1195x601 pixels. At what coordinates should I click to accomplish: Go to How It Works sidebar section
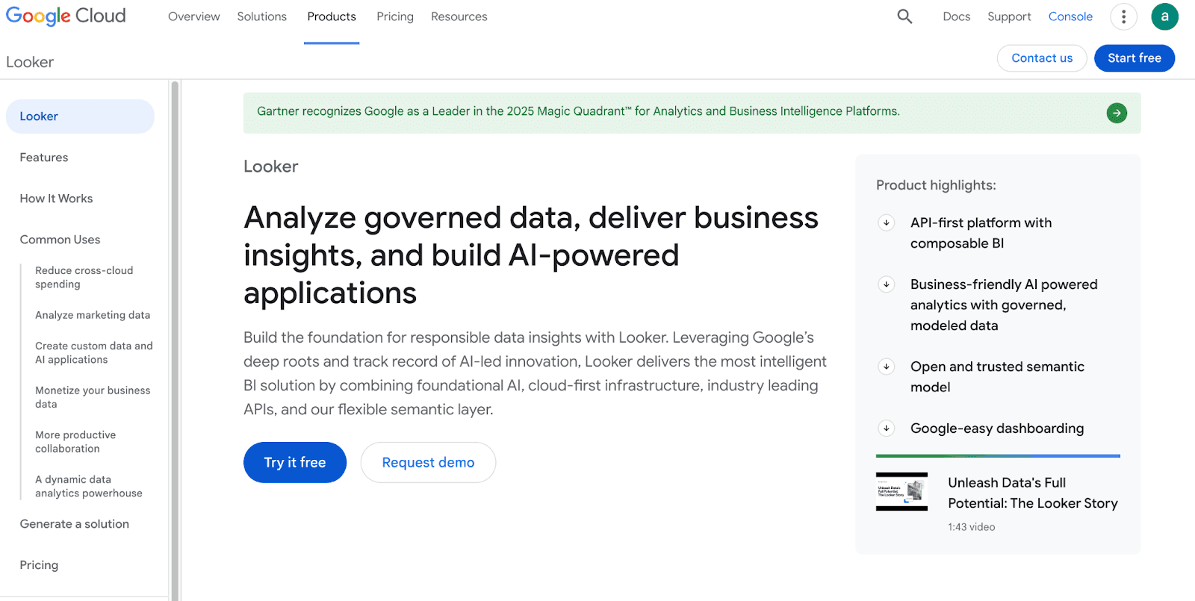57,199
